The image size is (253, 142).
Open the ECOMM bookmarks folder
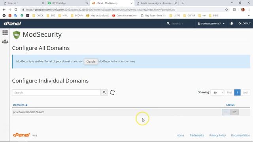pos(77,15)
